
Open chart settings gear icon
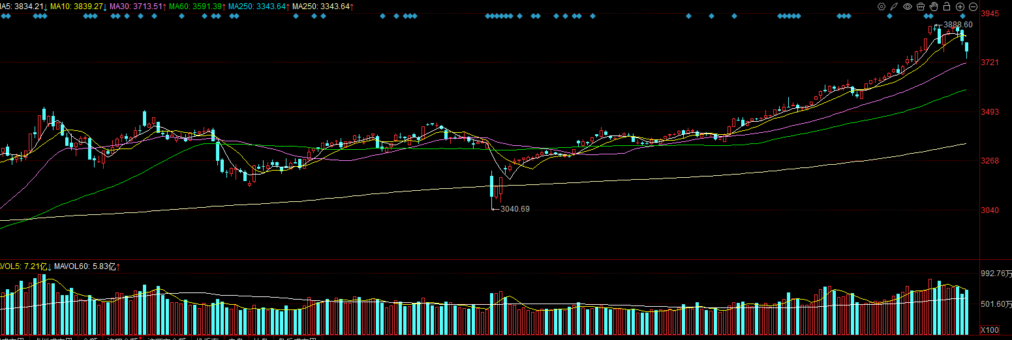(882, 7)
